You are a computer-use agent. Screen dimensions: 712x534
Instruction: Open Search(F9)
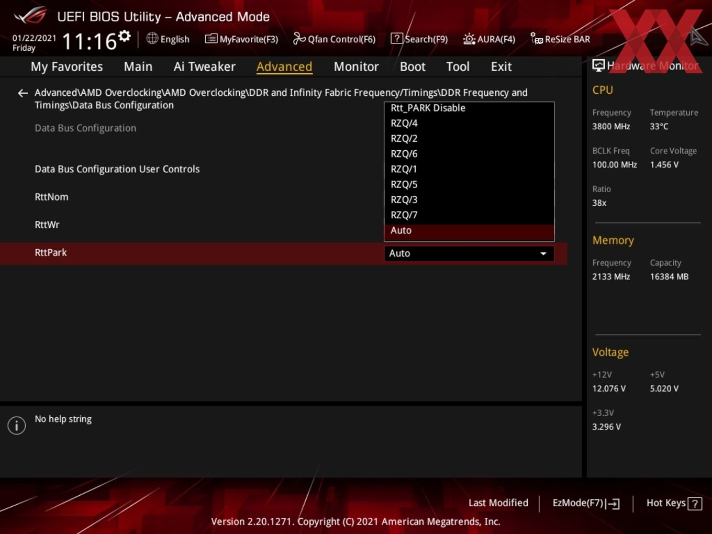(x=419, y=39)
